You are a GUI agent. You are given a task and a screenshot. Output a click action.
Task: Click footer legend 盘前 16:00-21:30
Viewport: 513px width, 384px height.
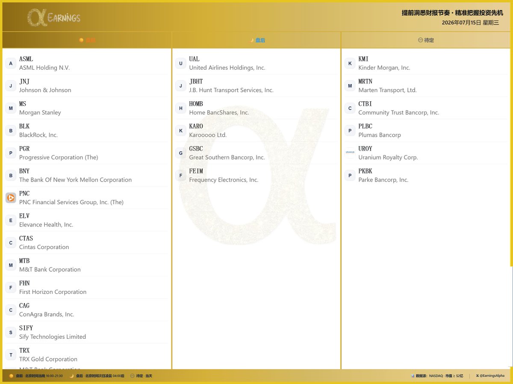point(36,376)
